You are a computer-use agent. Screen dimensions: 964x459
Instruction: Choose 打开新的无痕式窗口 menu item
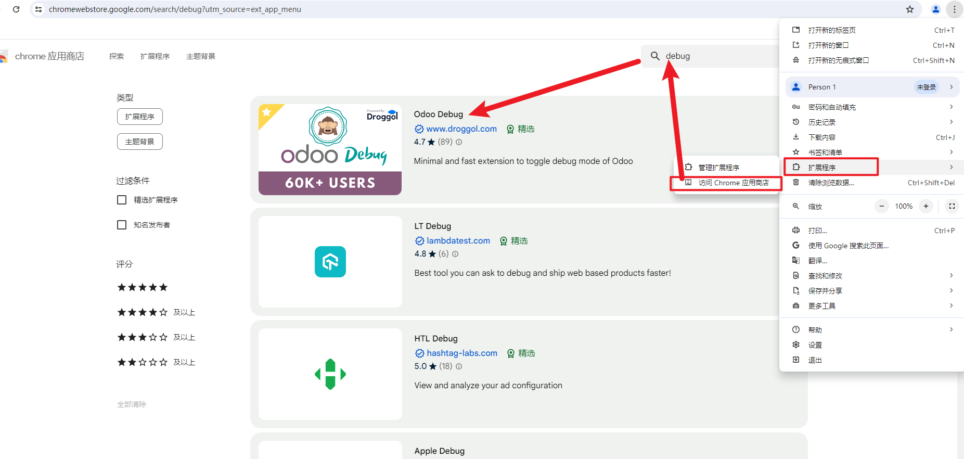872,60
